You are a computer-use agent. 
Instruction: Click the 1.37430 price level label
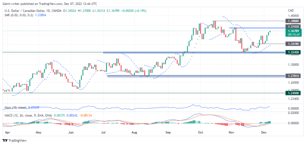293,26
